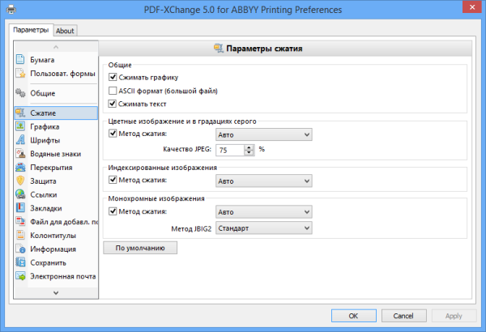Open the Шрифты fonts icon

pyautogui.click(x=21, y=140)
